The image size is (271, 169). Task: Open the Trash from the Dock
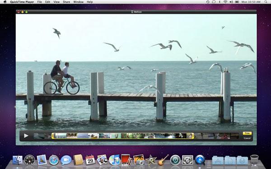254,160
